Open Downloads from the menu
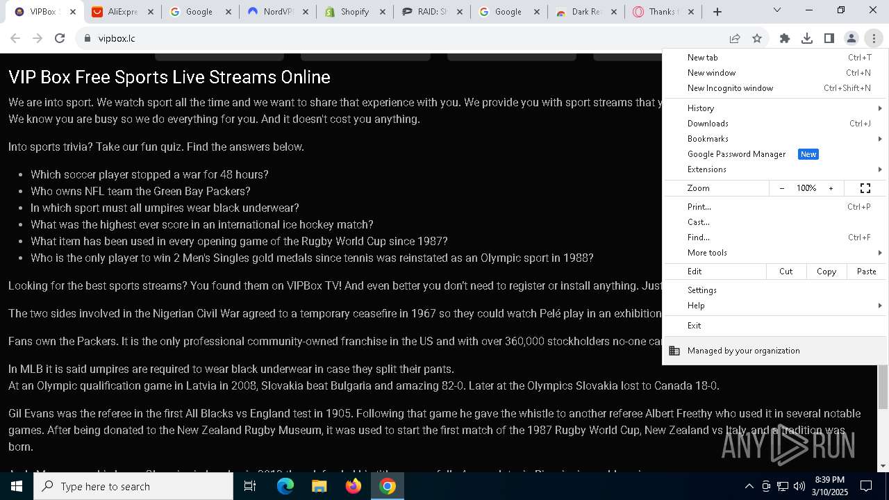The height and width of the screenshot is (500, 889). click(x=776, y=124)
